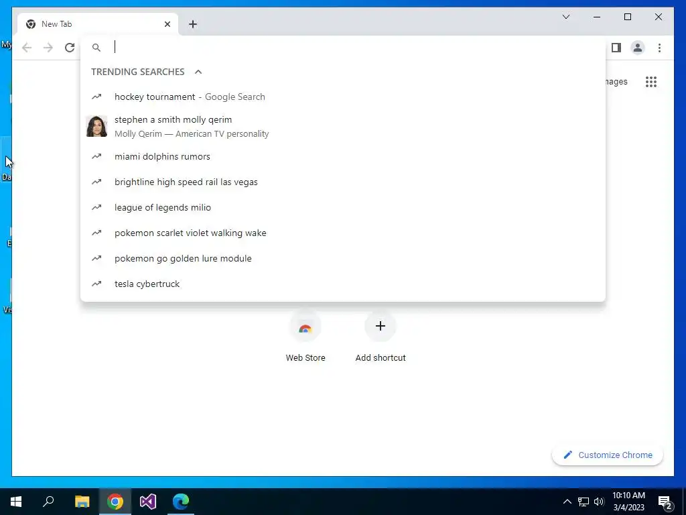
Task: Open Windows taskbar search
Action: pyautogui.click(x=48, y=502)
